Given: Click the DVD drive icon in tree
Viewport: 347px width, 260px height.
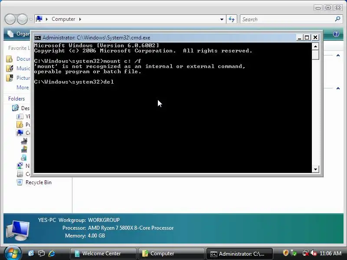Looking at the screenshot, I should click(24, 158).
